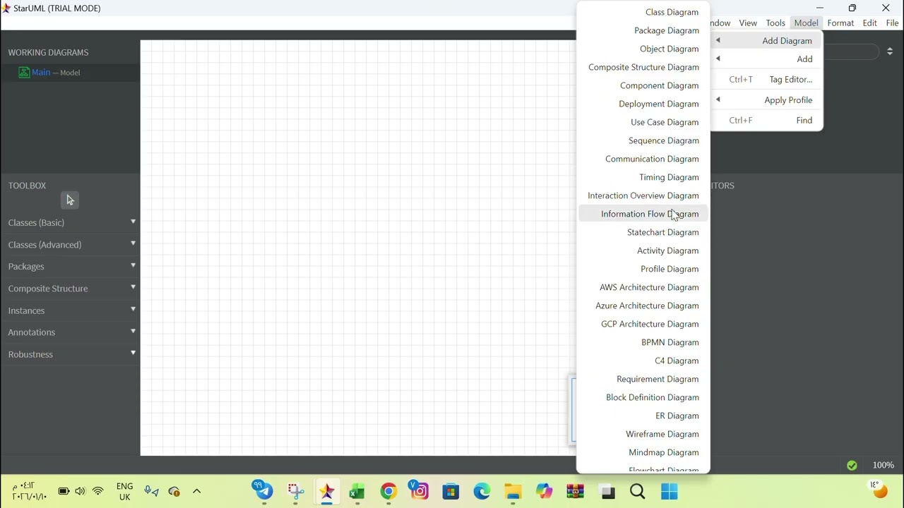Expand Annotations toolbox section
Viewport: 904px width, 508px height.
point(71,332)
